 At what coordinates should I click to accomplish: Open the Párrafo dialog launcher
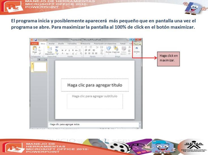click(103, 56)
